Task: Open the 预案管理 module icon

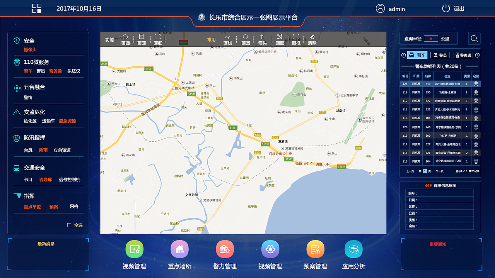Action: pyautogui.click(x=315, y=249)
